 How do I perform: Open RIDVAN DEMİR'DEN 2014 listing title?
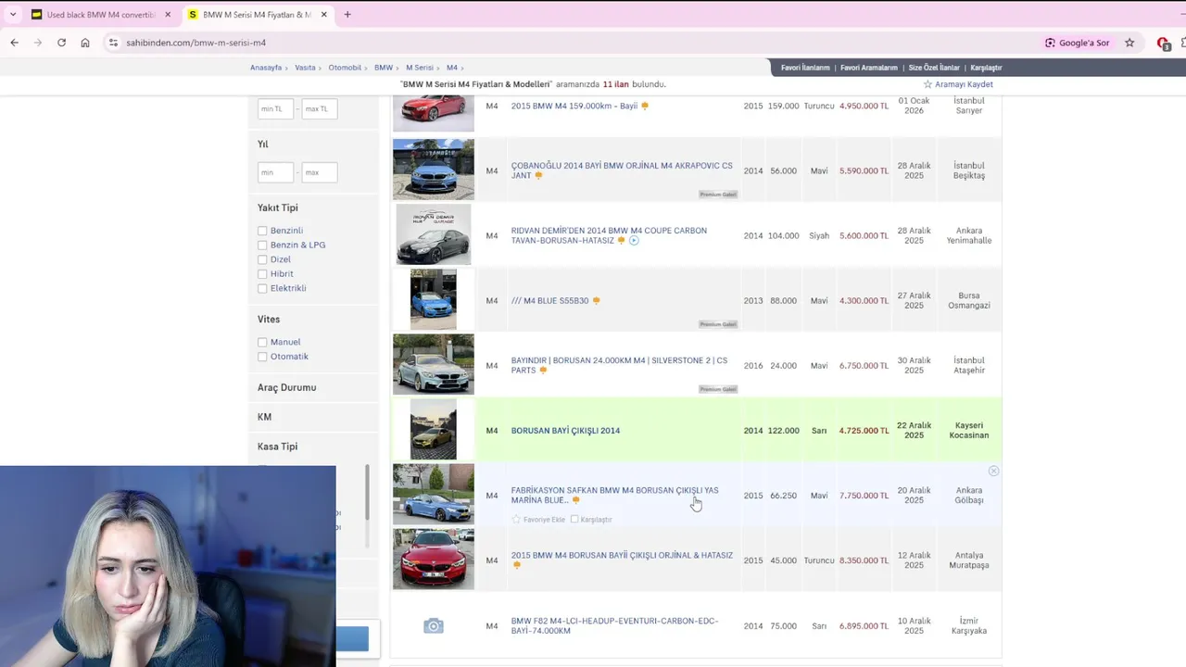pyautogui.click(x=609, y=235)
